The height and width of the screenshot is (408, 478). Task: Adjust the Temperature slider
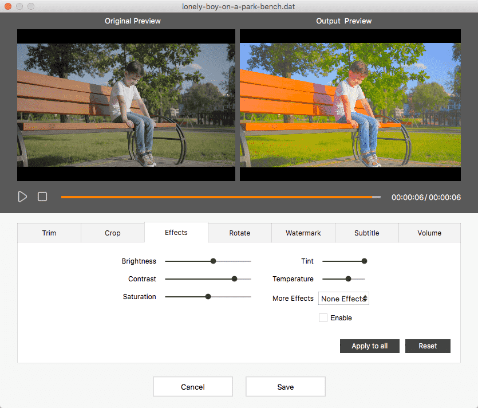(349, 278)
